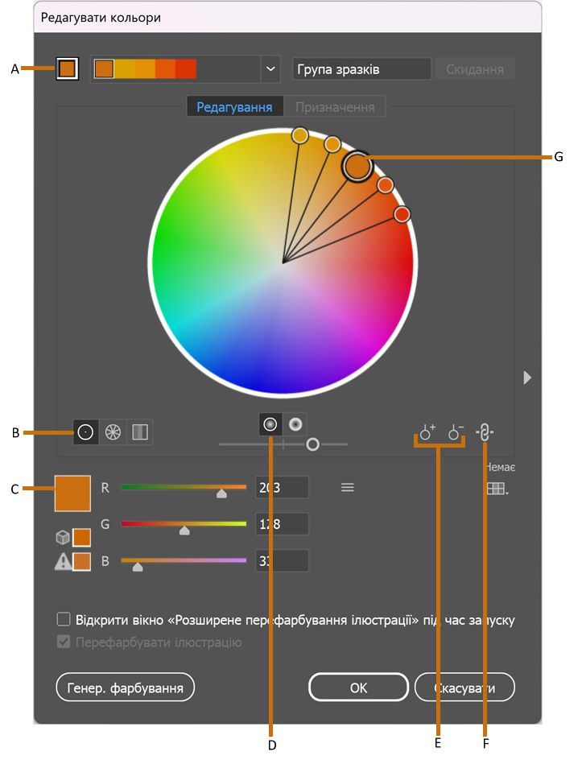Image resolution: width=582 pixels, height=764 pixels.
Task: Open the color mode menu icon
Action: pos(347,487)
